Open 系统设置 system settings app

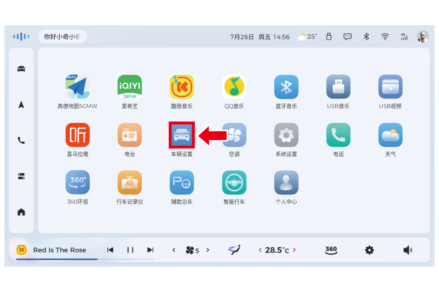coord(286,135)
